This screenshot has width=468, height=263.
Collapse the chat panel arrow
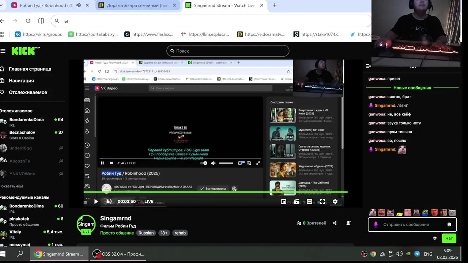368,66
